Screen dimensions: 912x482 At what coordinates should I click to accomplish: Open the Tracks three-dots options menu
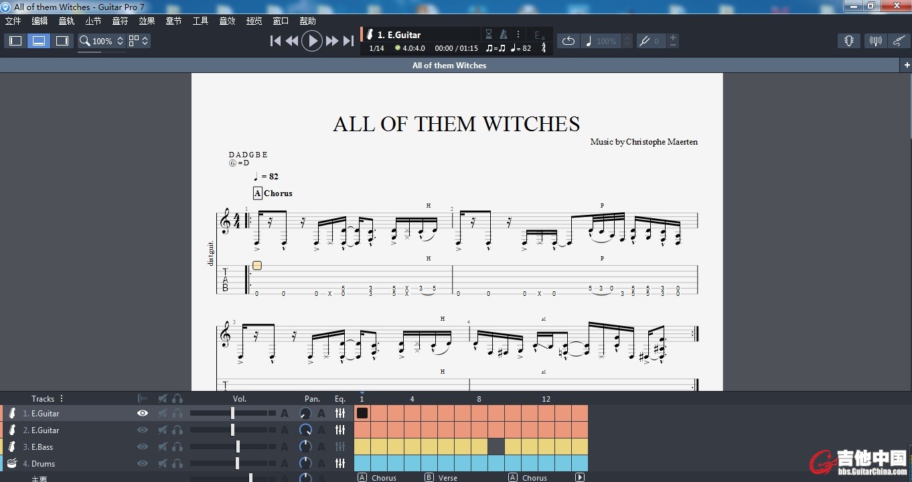(x=62, y=398)
